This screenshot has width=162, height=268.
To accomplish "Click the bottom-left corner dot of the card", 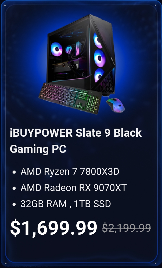I will pyautogui.click(x=5, y=263).
